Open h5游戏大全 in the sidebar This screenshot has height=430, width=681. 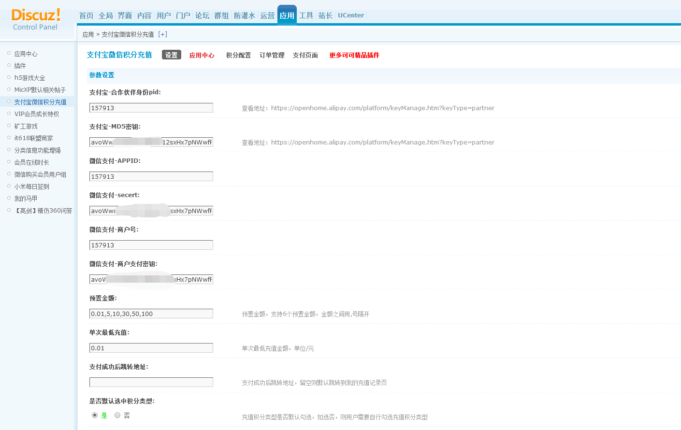(29, 78)
